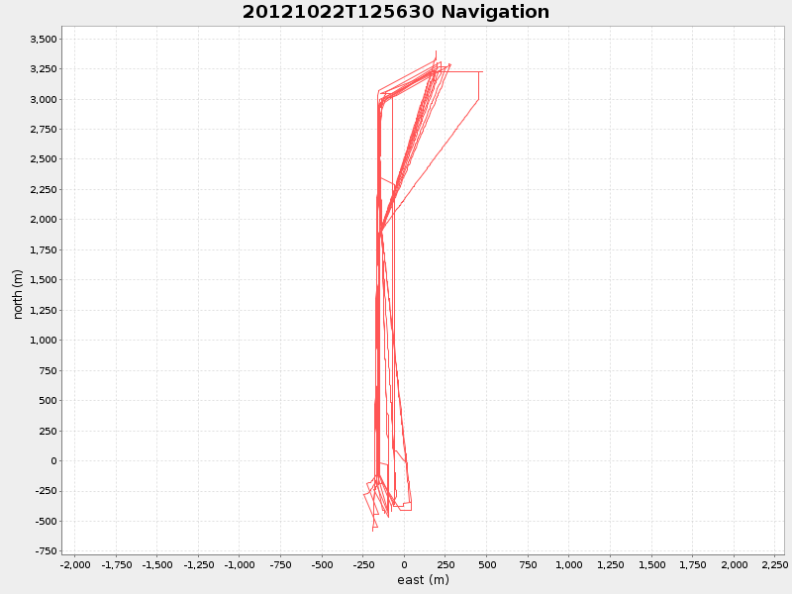Image resolution: width=792 pixels, height=594 pixels.
Task: Click the 'north (m)' axis label
Action: (16, 292)
